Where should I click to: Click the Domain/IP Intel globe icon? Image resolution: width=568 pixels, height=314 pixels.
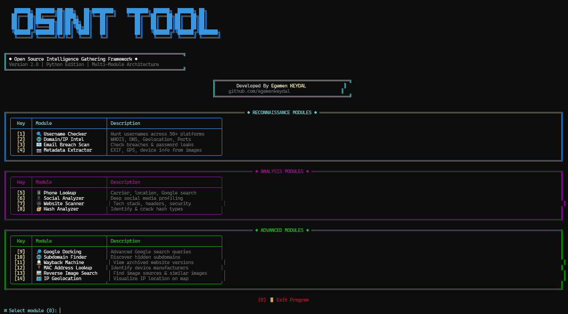pyautogui.click(x=39, y=139)
